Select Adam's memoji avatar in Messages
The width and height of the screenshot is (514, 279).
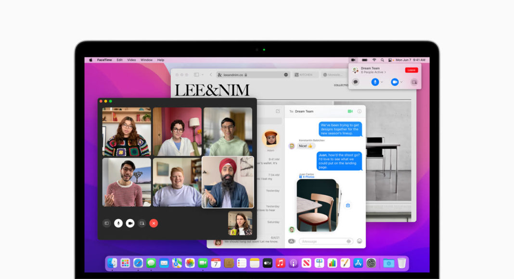(270, 139)
